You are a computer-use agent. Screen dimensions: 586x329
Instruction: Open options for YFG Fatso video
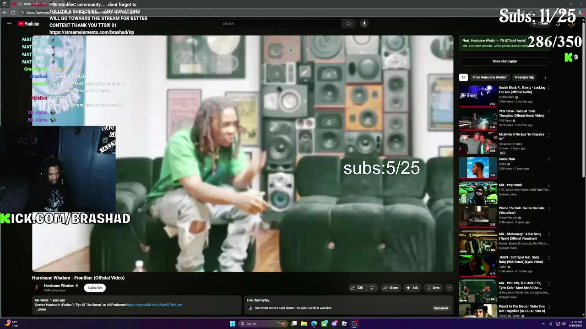click(549, 111)
